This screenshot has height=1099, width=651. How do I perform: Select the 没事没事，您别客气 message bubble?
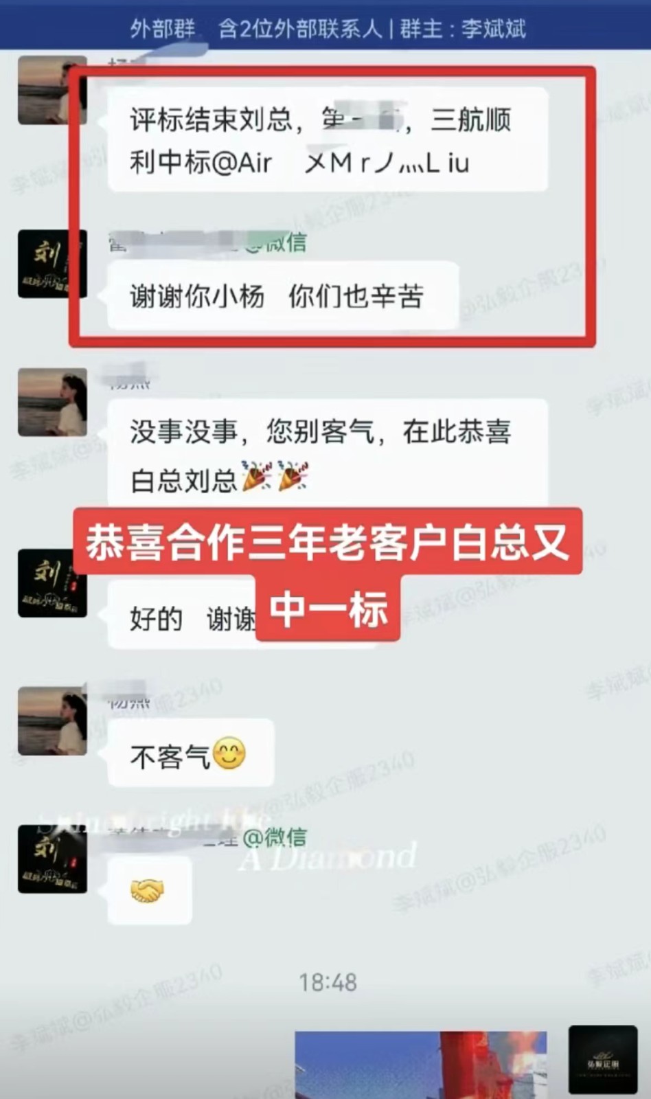[x=328, y=455]
